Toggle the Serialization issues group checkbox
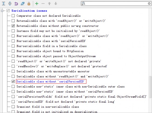The image size is (152, 113). (x=8, y=11)
